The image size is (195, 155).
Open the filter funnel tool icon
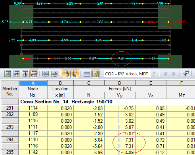pos(186,74)
